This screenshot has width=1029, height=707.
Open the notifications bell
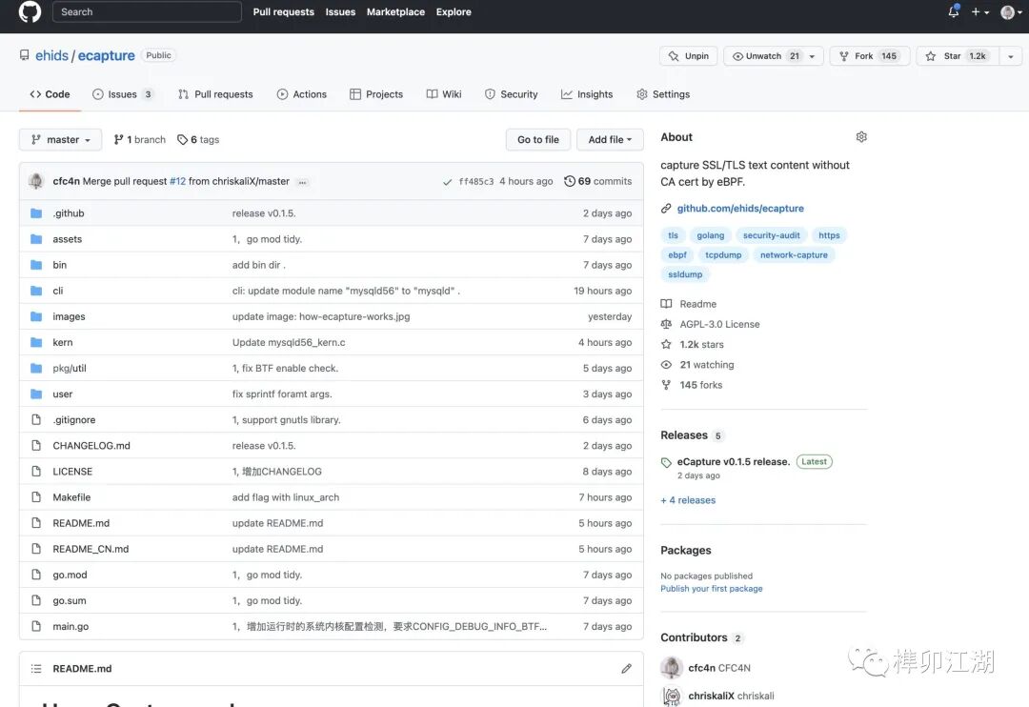tap(953, 11)
